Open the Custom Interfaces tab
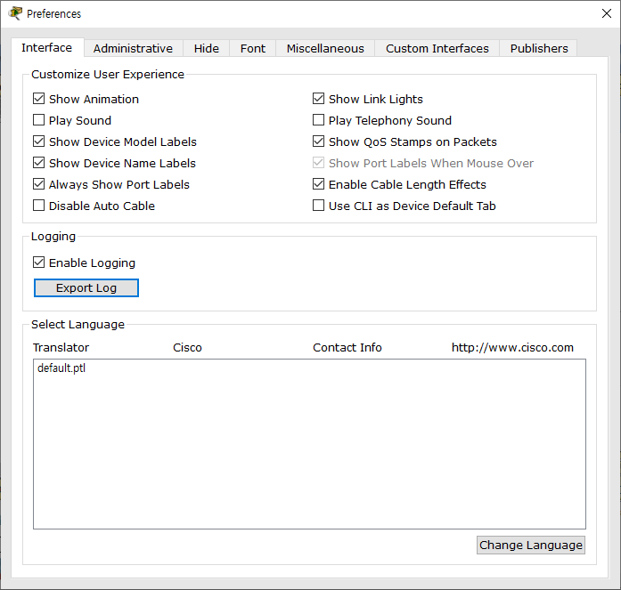Screen dimensions: 621x590 (437, 48)
